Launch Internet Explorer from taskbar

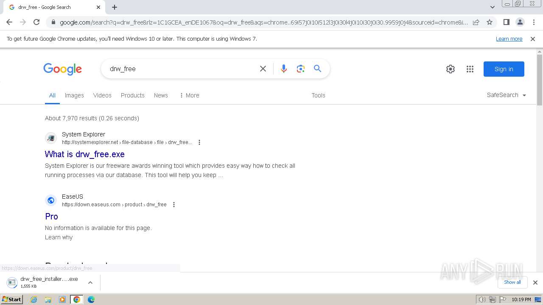point(34,299)
